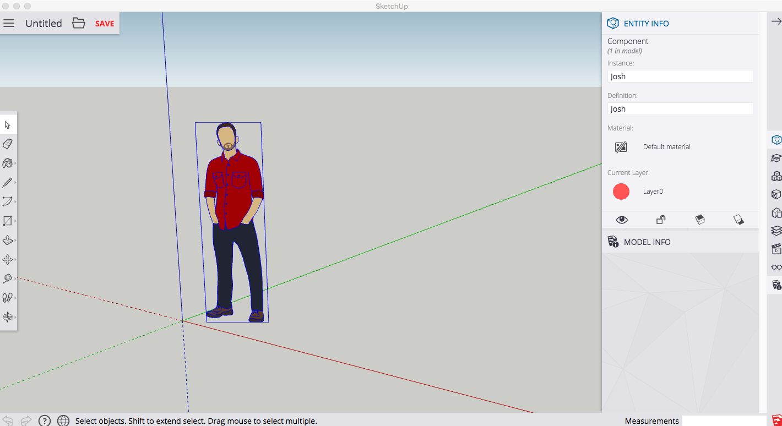Choose the Arc tool
This screenshot has height=426, width=782.
8,201
